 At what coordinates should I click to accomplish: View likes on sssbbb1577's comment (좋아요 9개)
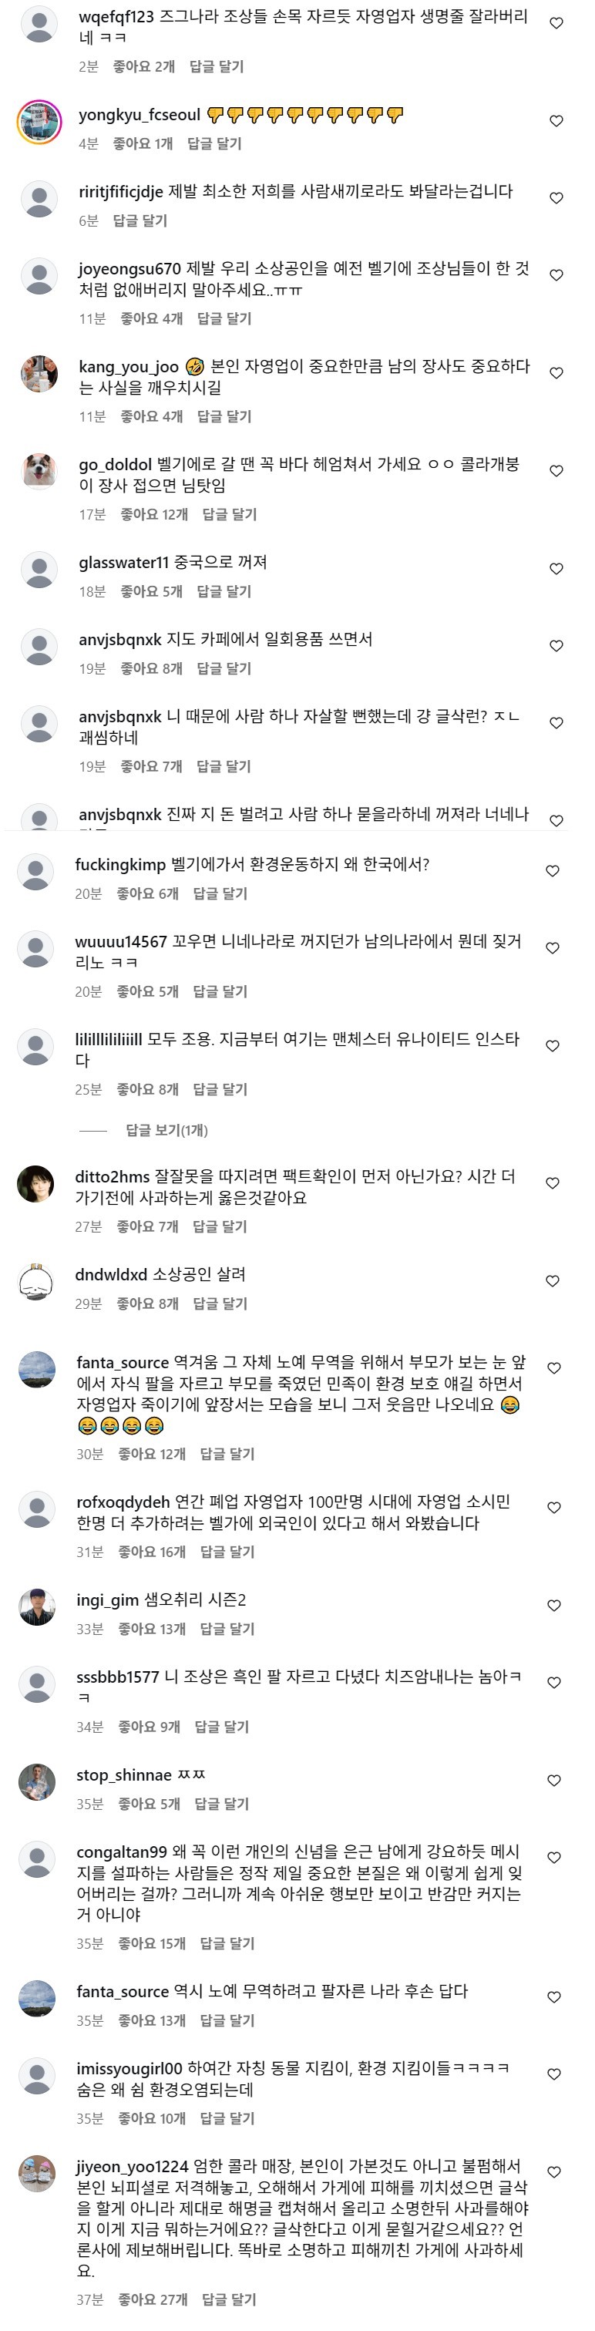pos(150,1727)
